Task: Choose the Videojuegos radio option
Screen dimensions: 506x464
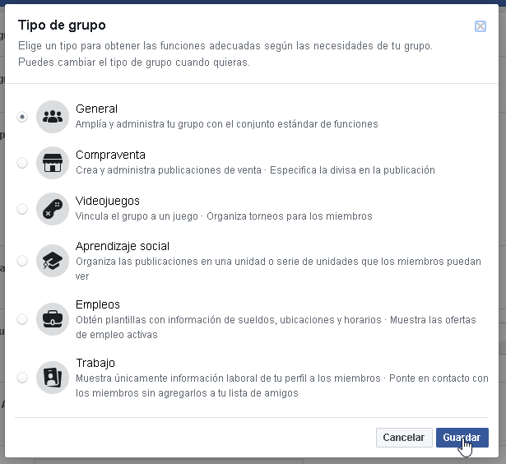Action: [x=22, y=209]
